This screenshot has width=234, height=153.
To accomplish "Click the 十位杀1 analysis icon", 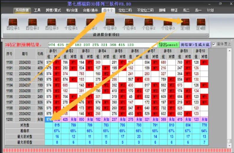I will coord(71,22).
